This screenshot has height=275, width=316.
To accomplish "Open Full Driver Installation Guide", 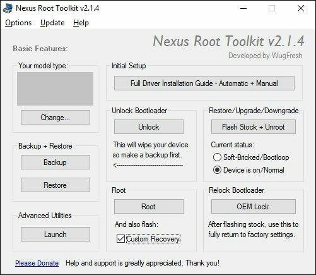I will tap(204, 83).
